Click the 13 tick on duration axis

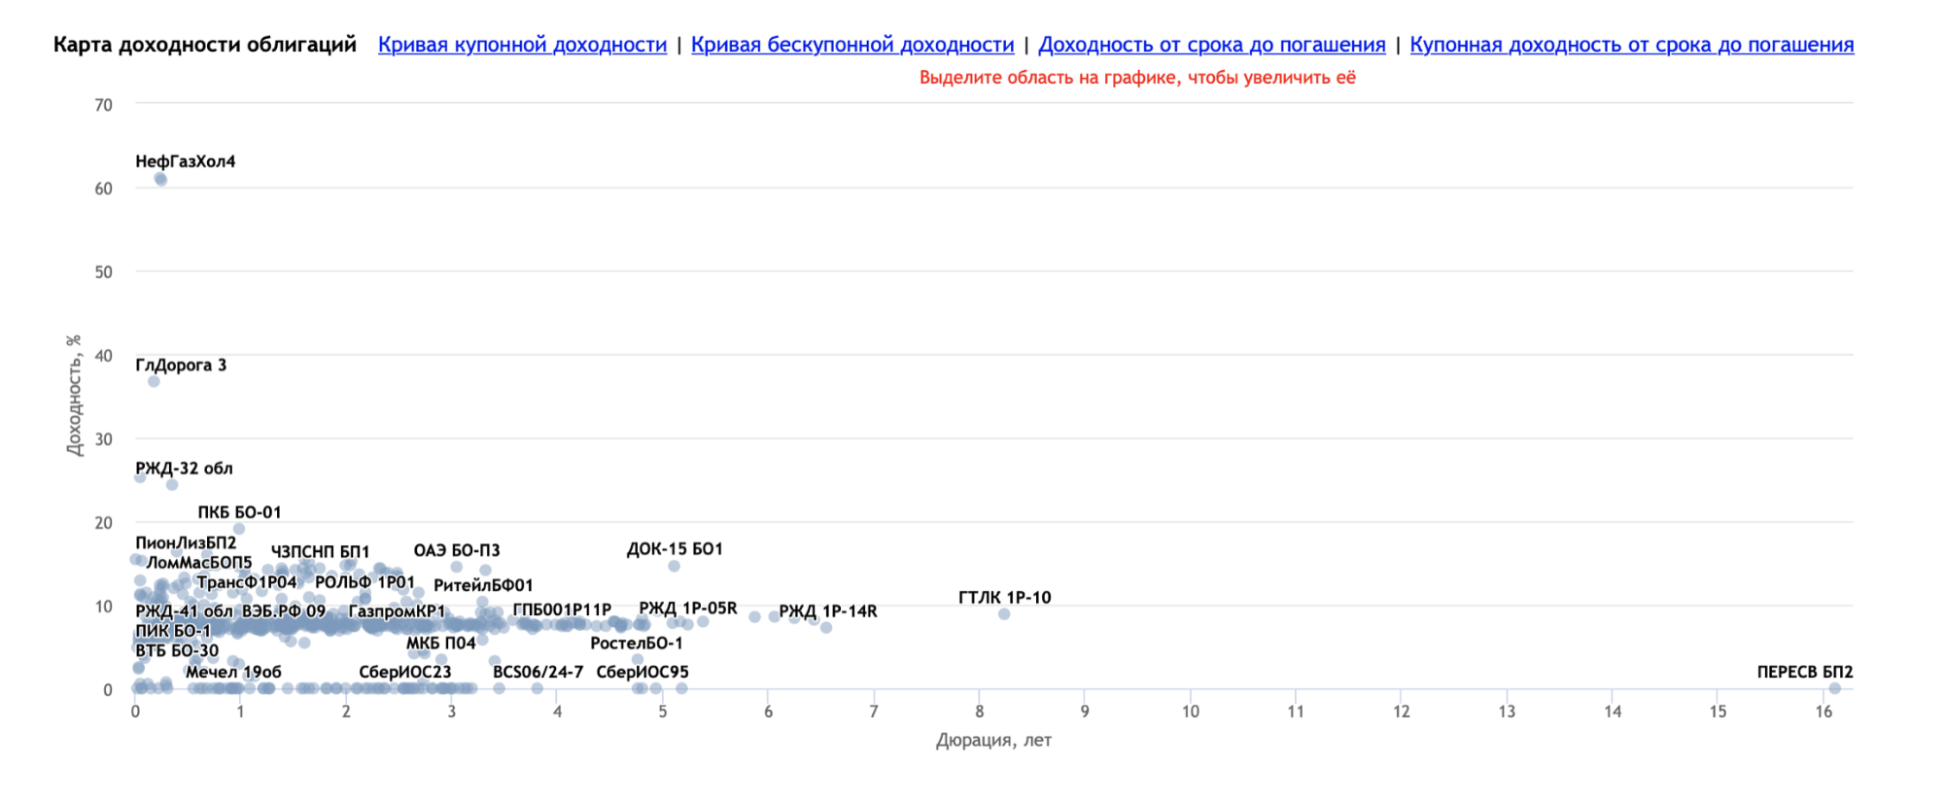tap(1507, 712)
